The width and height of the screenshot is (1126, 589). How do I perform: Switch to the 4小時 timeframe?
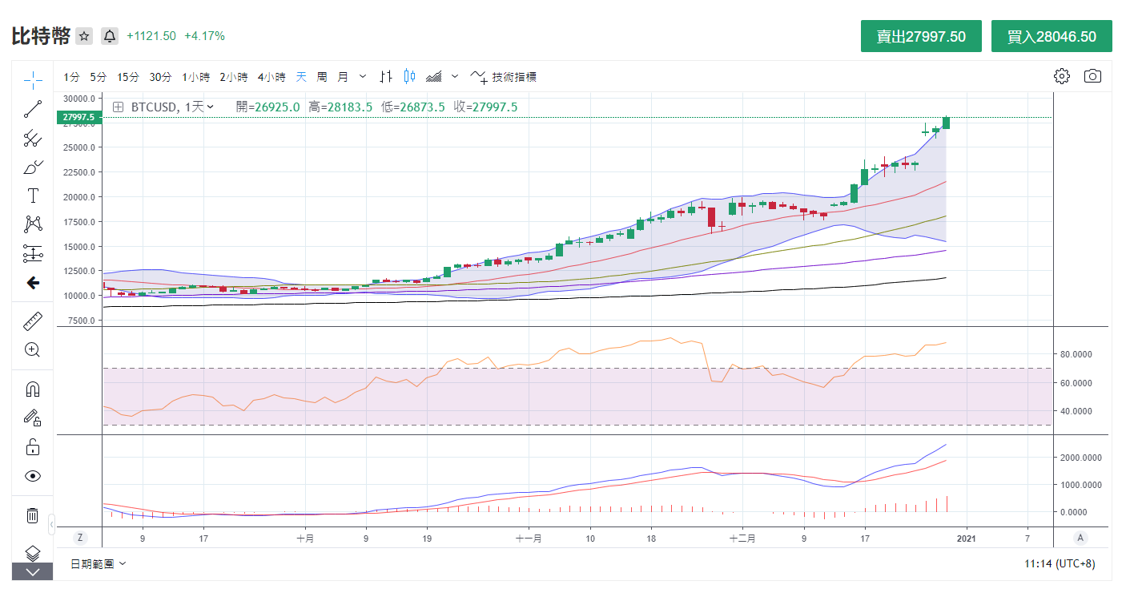[271, 77]
